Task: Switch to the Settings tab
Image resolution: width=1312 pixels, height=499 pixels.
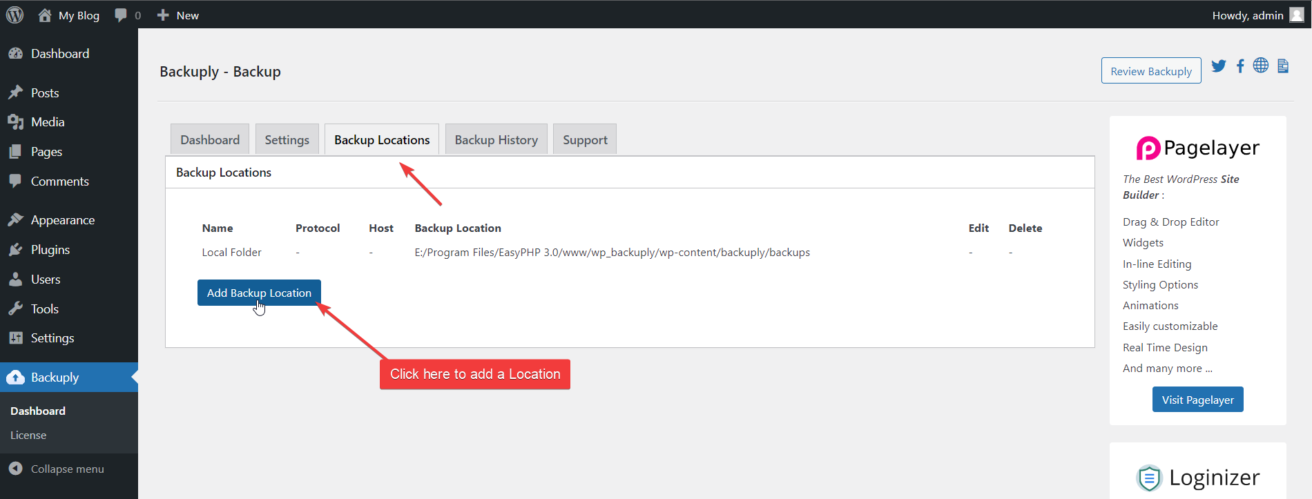Action: (287, 139)
